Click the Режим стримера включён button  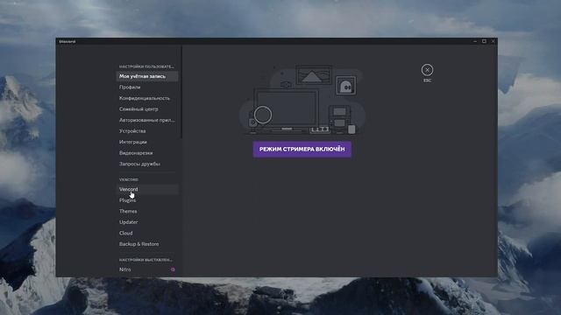(302, 150)
